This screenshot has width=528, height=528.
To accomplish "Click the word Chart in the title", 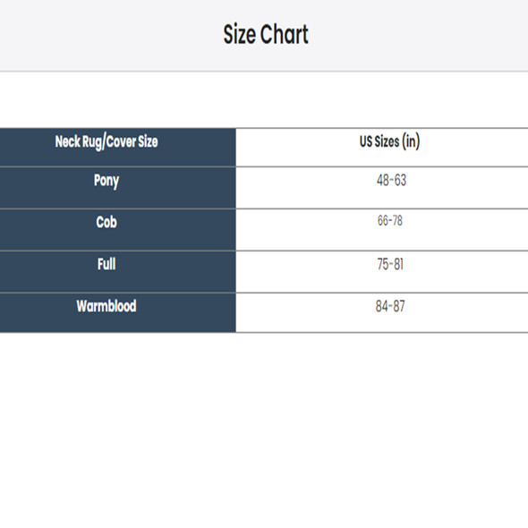I will coord(285,34).
